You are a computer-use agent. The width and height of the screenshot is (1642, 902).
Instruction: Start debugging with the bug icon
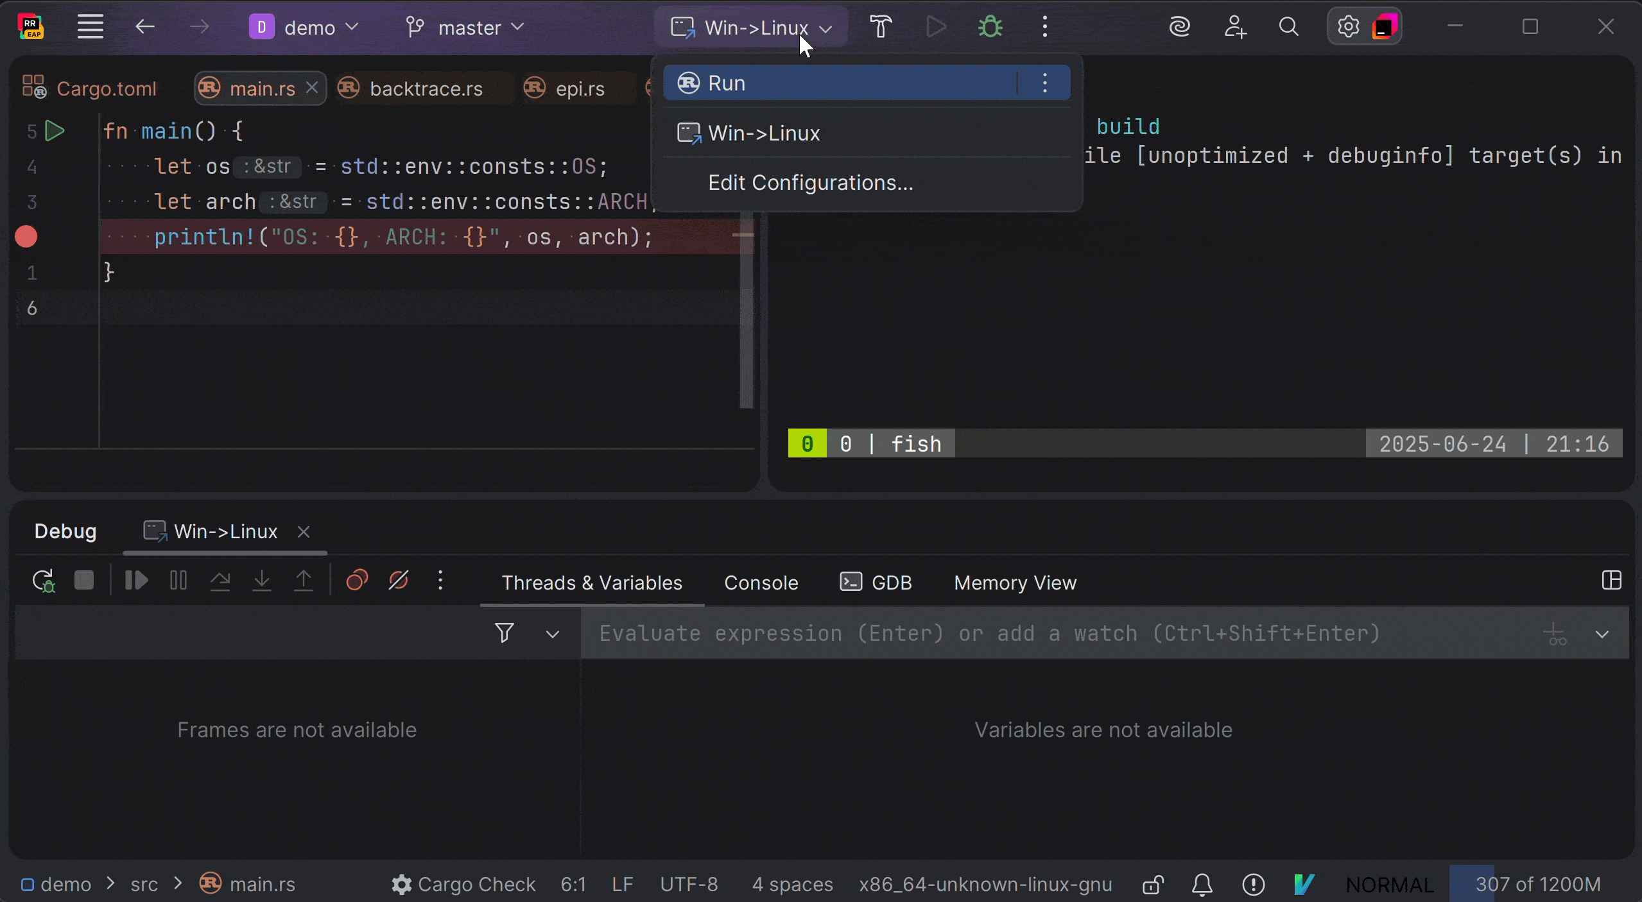[990, 27]
